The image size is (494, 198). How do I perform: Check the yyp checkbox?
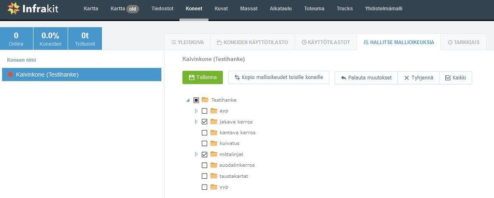pyautogui.click(x=204, y=187)
